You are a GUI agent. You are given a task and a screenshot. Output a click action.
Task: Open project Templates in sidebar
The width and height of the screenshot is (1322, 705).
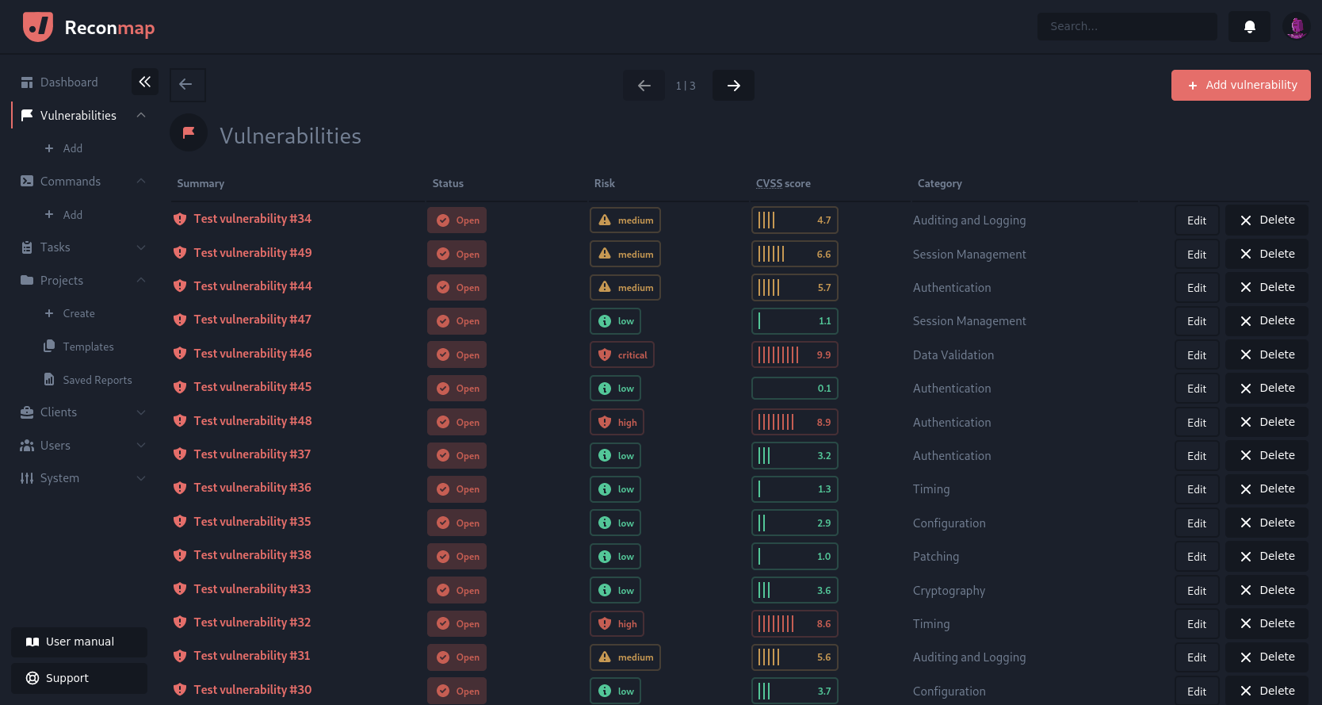[88, 347]
